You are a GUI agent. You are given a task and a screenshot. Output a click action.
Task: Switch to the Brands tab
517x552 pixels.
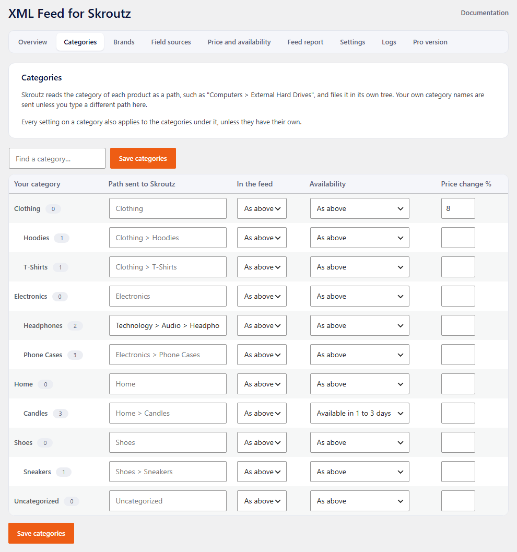(x=124, y=42)
